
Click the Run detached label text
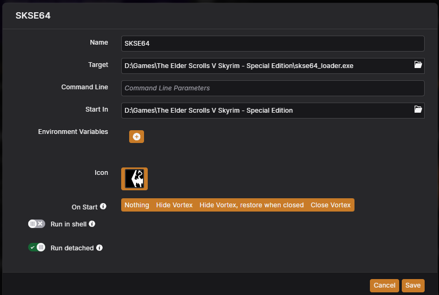(72, 248)
